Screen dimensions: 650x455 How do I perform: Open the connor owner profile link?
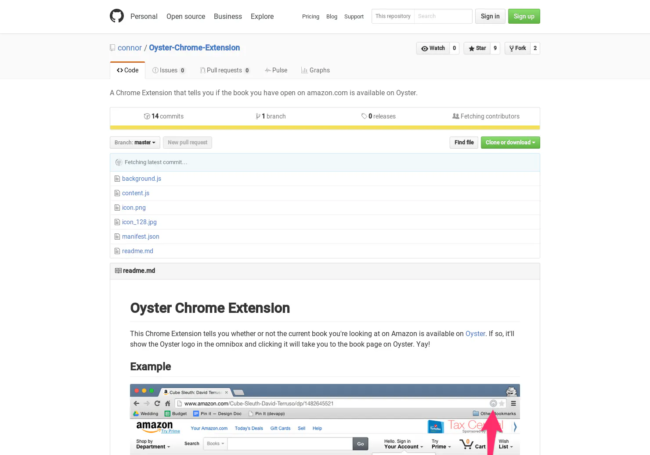point(130,48)
